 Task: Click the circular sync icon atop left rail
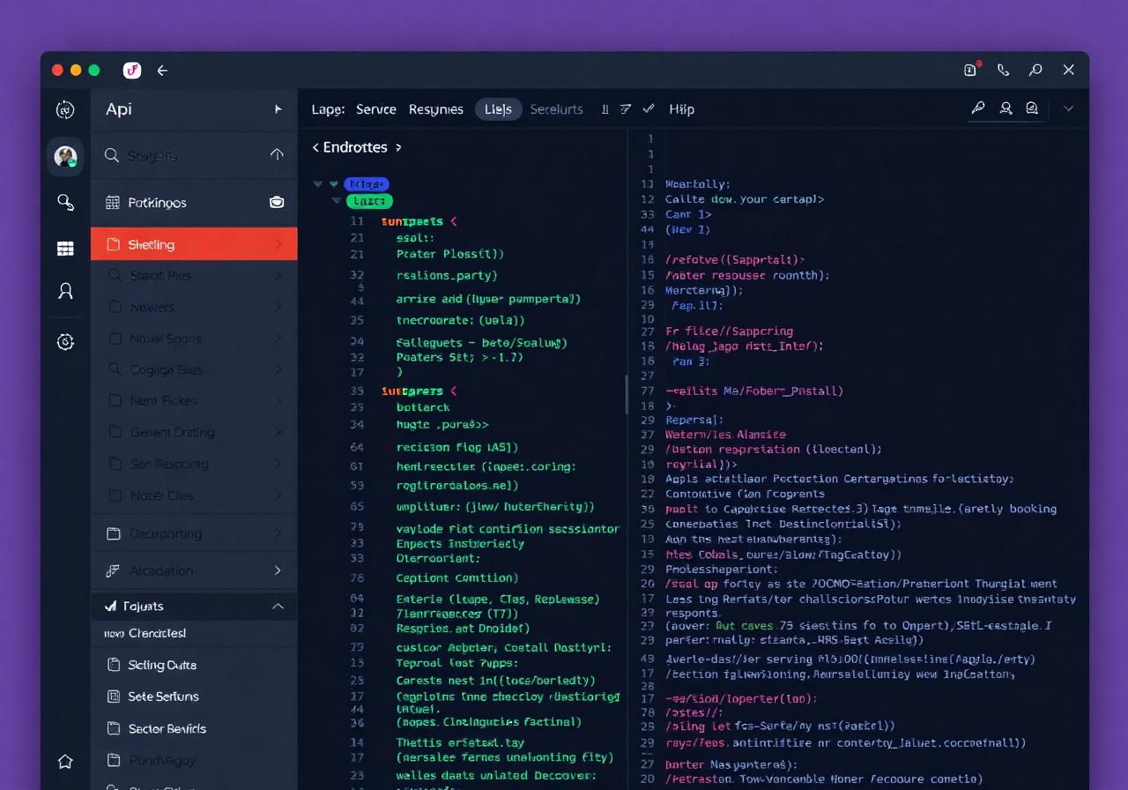[x=65, y=109]
